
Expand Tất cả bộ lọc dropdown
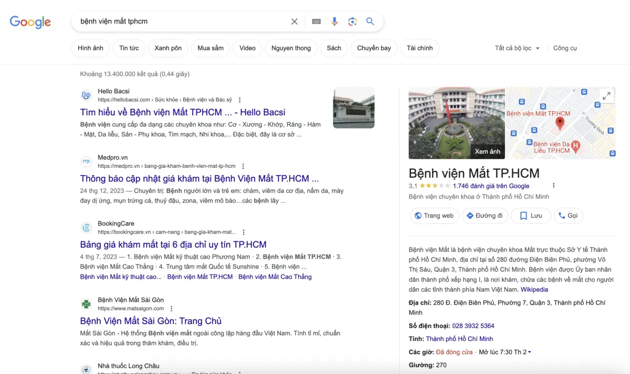click(517, 48)
